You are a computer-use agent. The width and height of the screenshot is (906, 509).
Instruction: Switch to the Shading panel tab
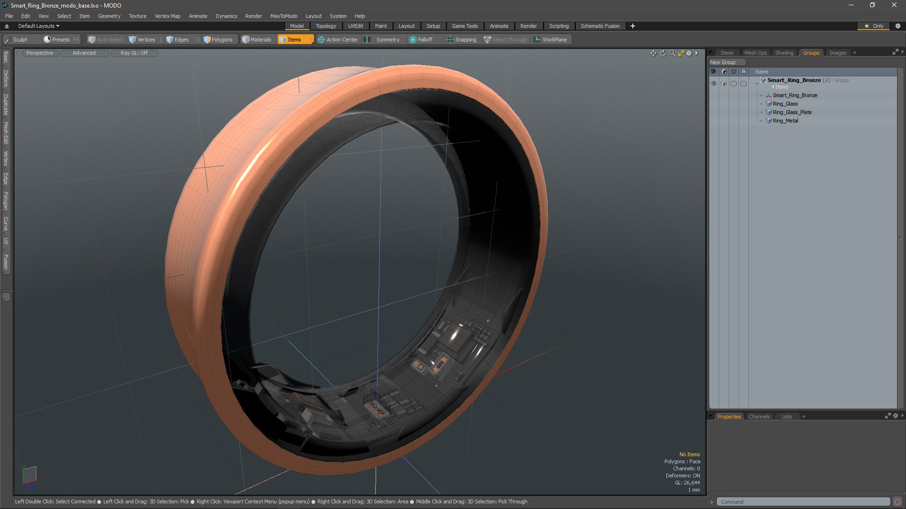click(784, 53)
